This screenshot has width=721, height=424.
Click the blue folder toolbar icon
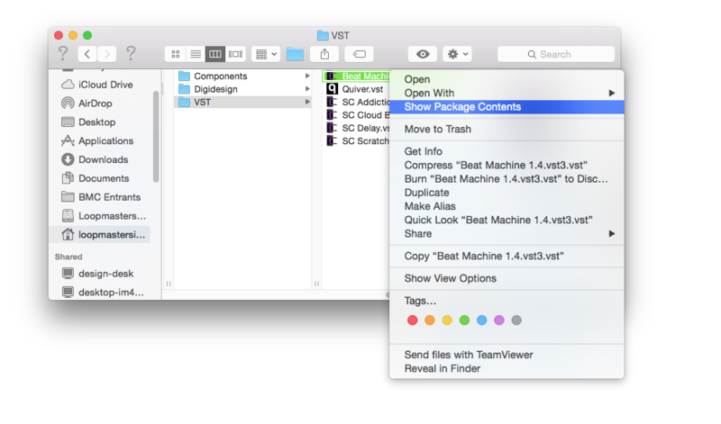pos(295,54)
